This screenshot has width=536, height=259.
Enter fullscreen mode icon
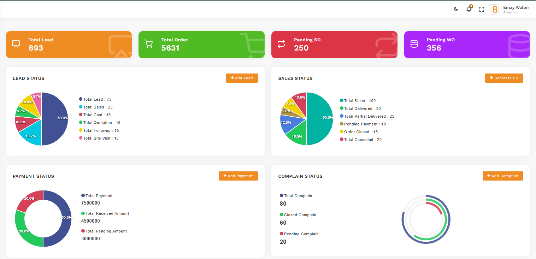coord(481,10)
